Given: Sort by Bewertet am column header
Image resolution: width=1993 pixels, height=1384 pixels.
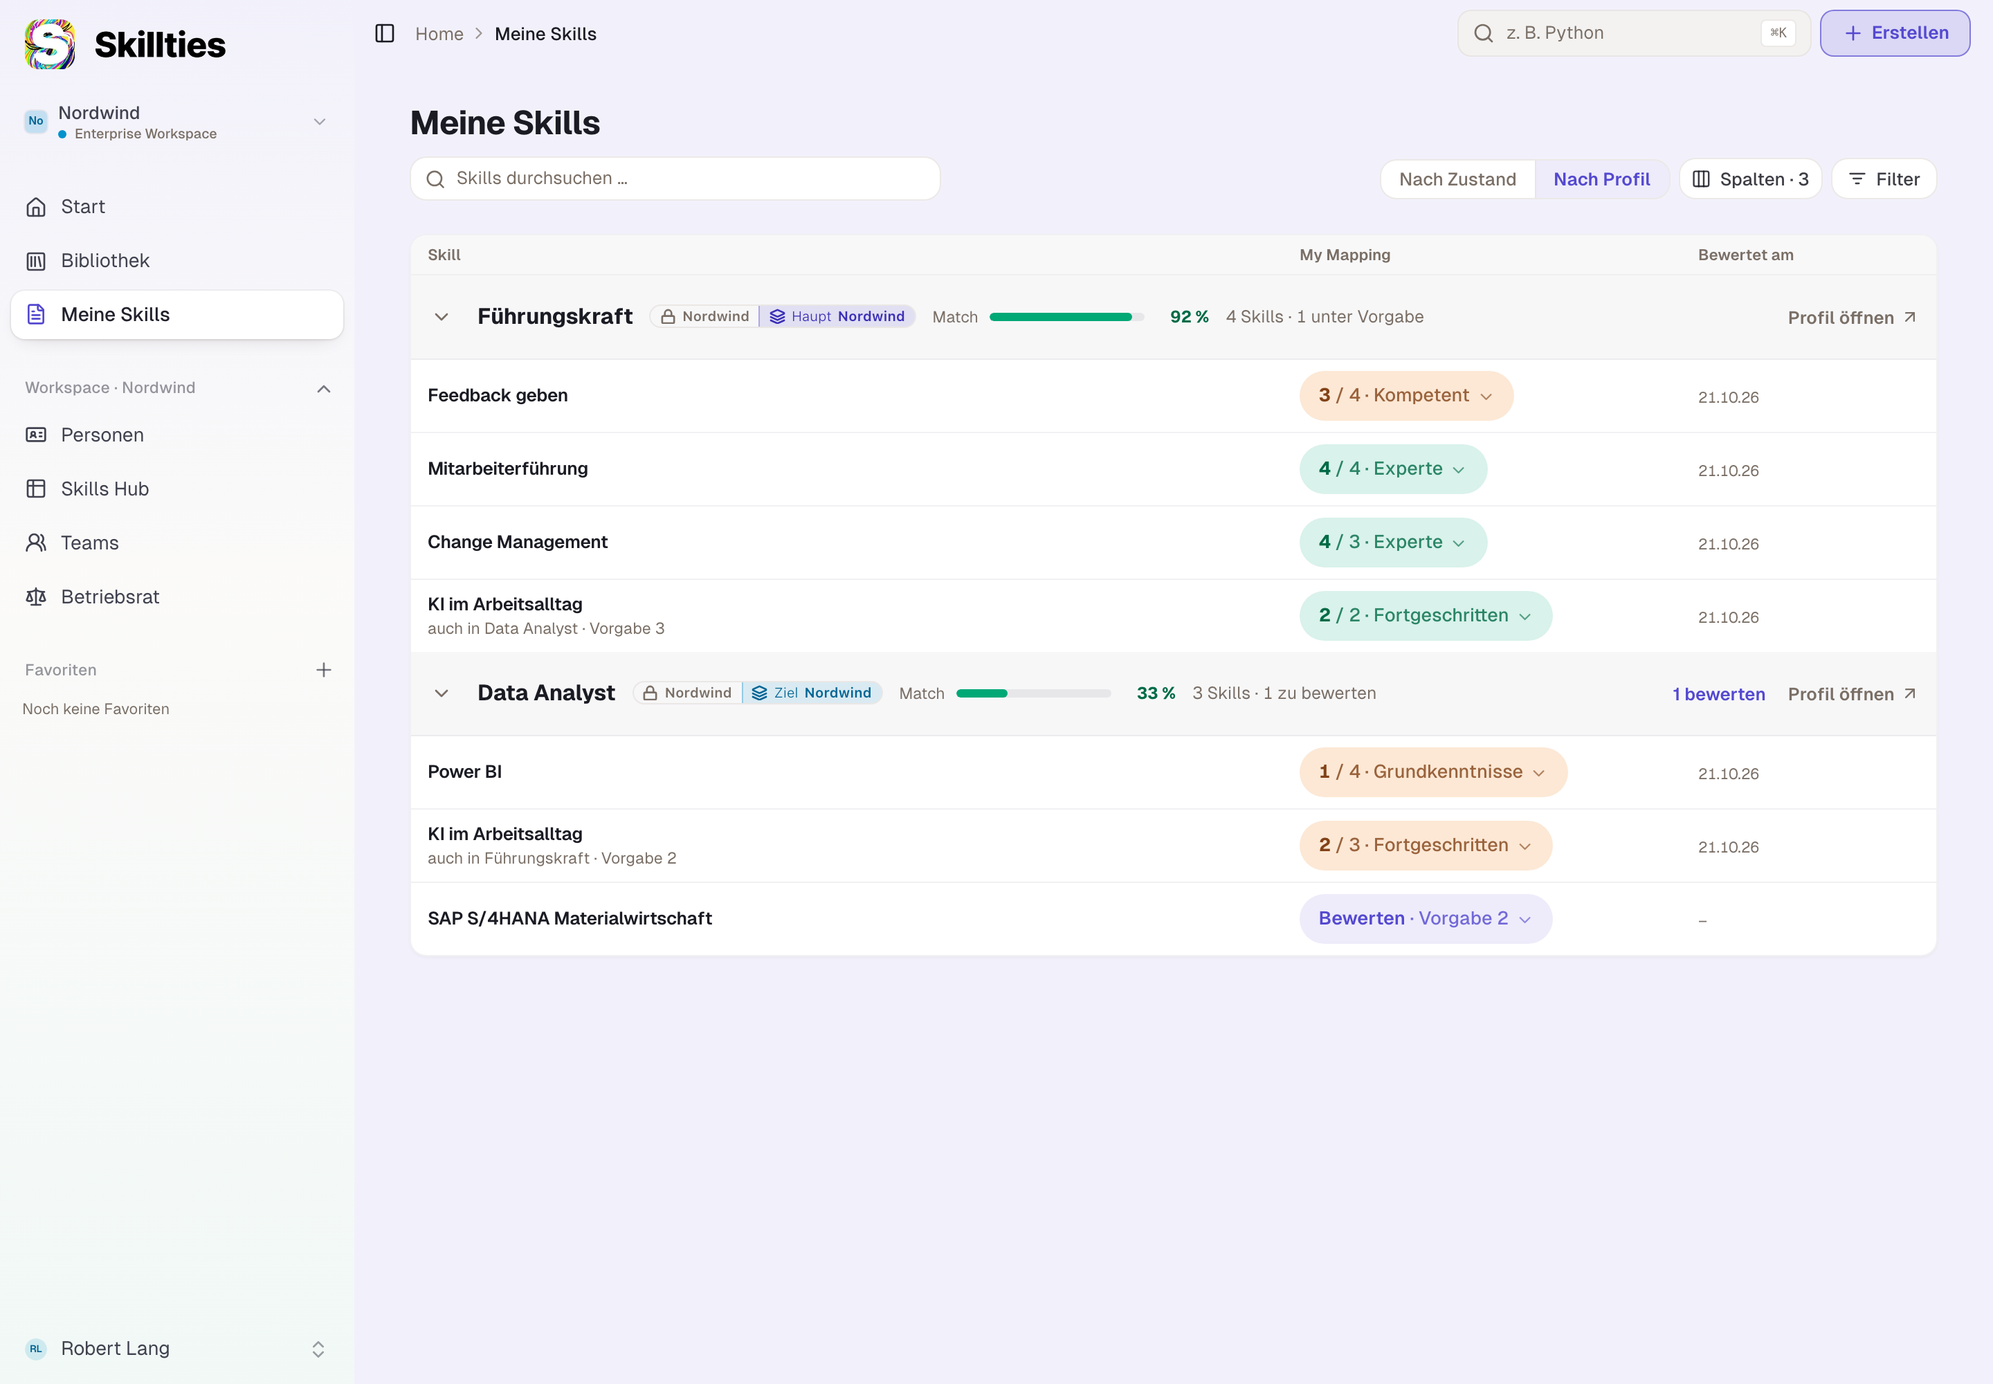Looking at the screenshot, I should coord(1745,255).
